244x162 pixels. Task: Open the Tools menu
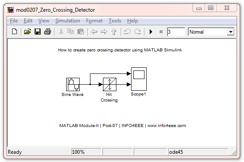click(x=115, y=21)
